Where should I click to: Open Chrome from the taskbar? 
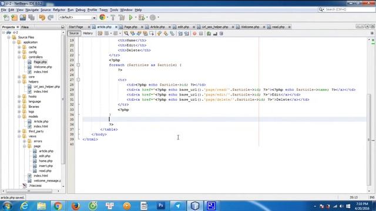coord(58,206)
